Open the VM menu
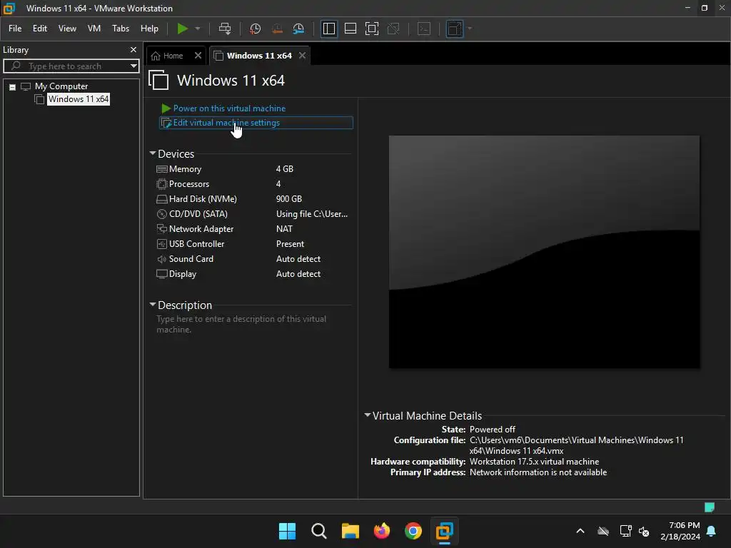 [x=94, y=29]
